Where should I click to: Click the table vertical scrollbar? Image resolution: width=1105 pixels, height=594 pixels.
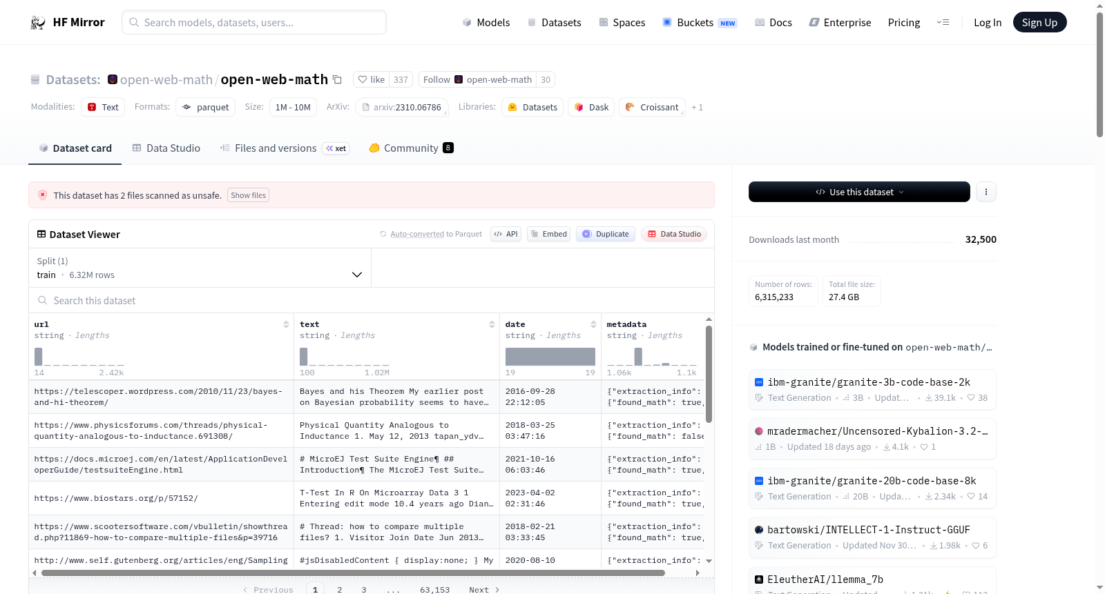point(709,374)
